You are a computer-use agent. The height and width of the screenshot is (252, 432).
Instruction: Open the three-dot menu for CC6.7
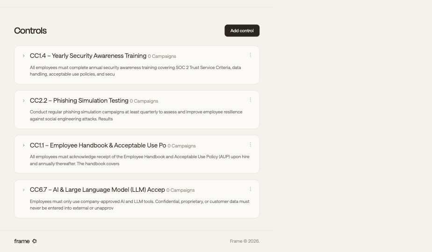(251, 189)
